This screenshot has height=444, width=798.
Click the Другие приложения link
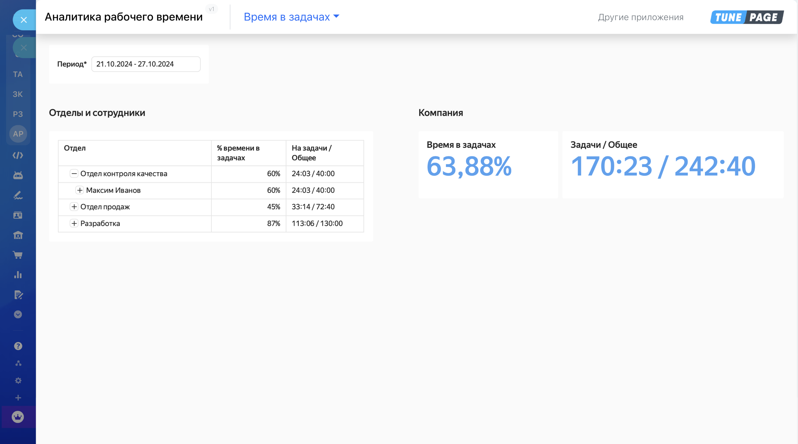(640, 17)
